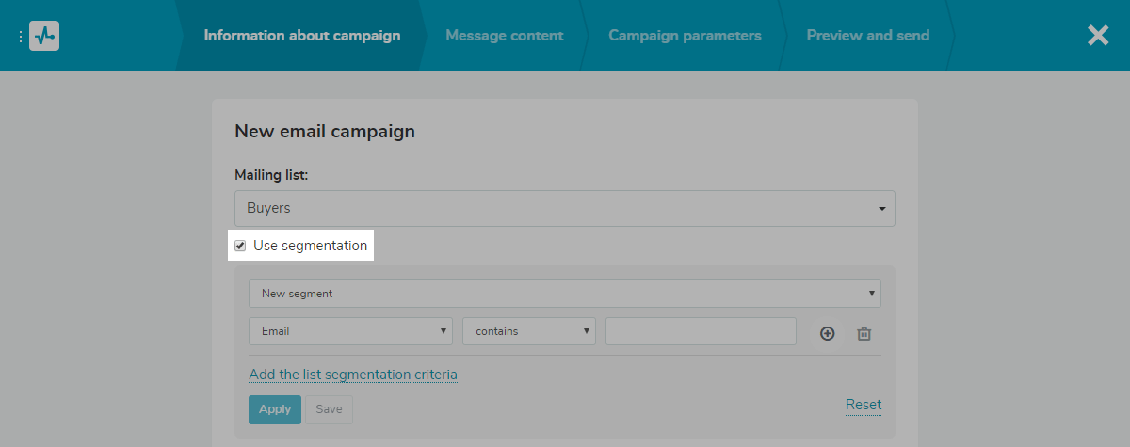Click the plus icon to add criterion
Screen dimensions: 1130x447
point(827,333)
